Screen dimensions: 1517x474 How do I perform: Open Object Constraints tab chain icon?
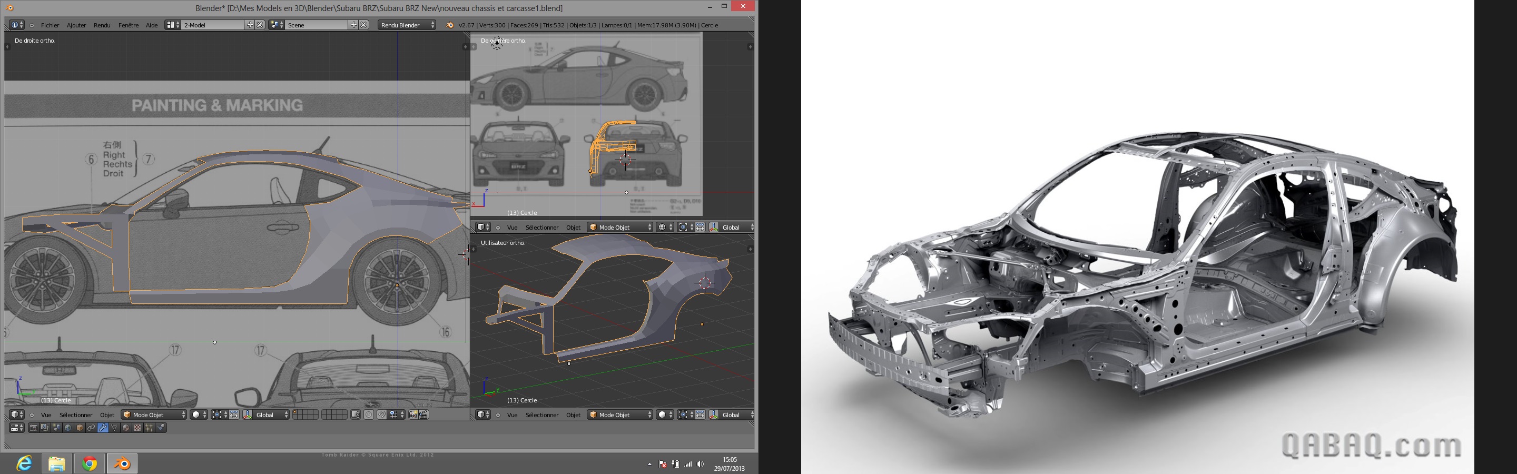91,428
